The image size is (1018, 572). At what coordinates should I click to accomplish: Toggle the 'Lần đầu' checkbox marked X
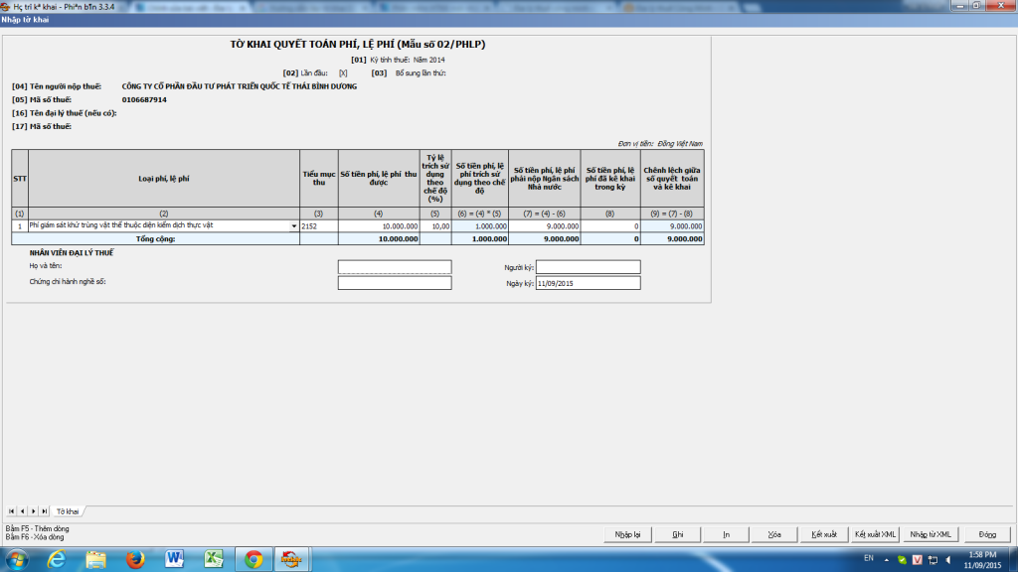click(343, 72)
